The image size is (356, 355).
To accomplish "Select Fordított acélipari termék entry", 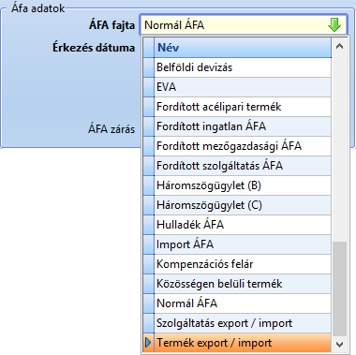I will click(x=243, y=107).
